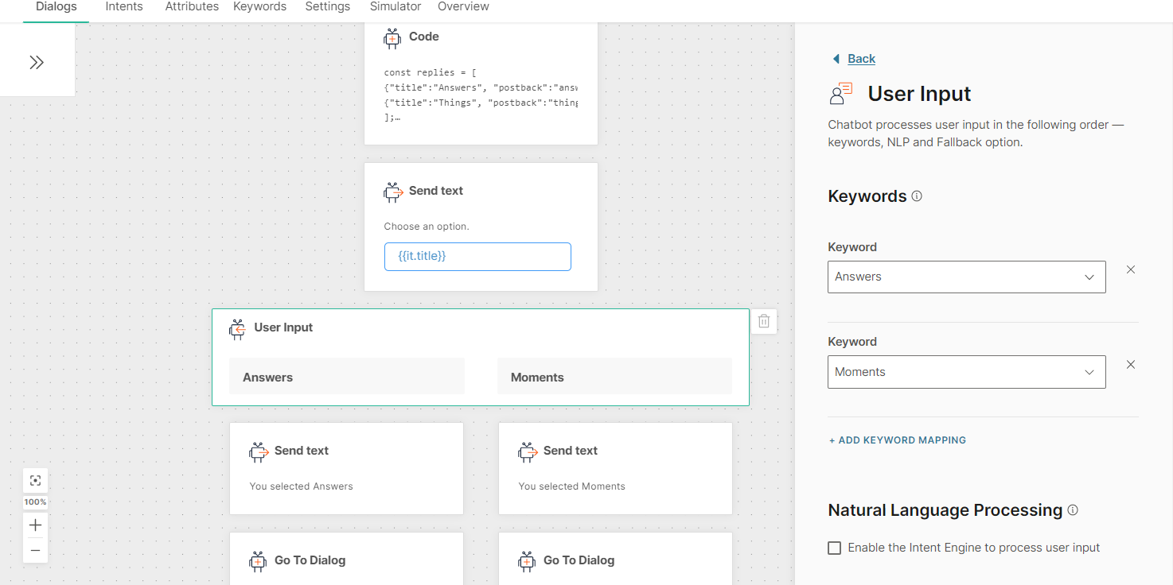
Task: Click the fit-to-screen canvas icon
Action: click(35, 480)
